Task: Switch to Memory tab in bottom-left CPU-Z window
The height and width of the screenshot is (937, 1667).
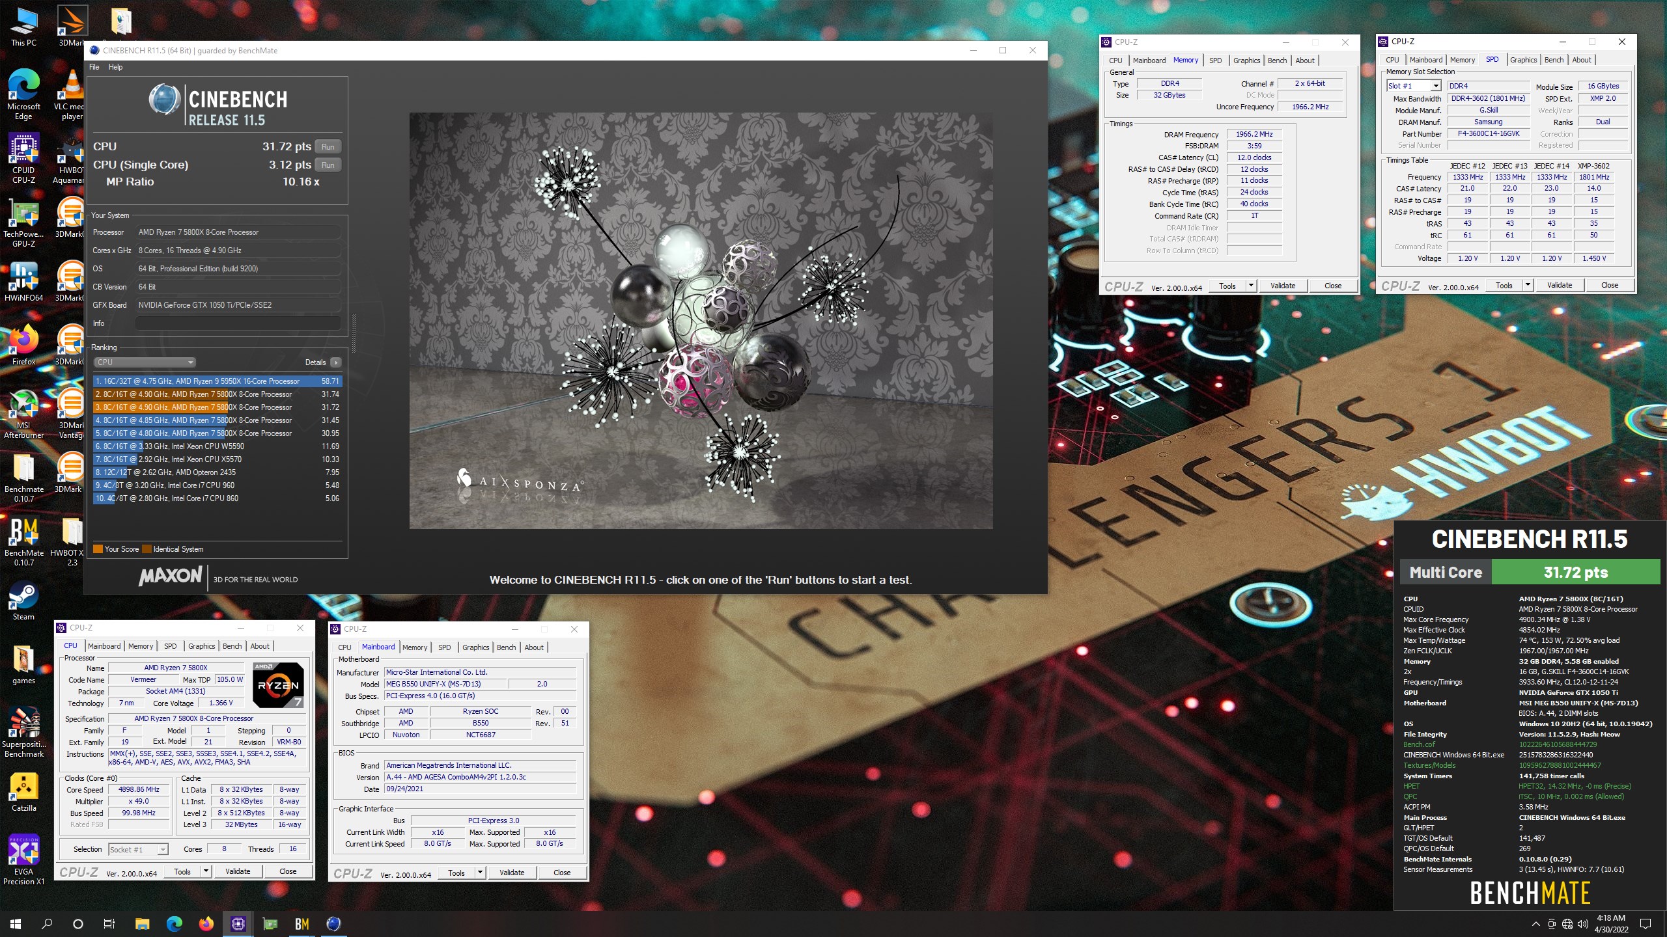Action: pyautogui.click(x=141, y=646)
